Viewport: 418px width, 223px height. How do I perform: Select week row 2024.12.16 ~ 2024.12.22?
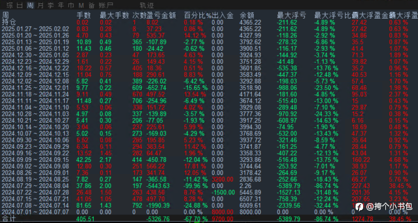click(x=35, y=68)
